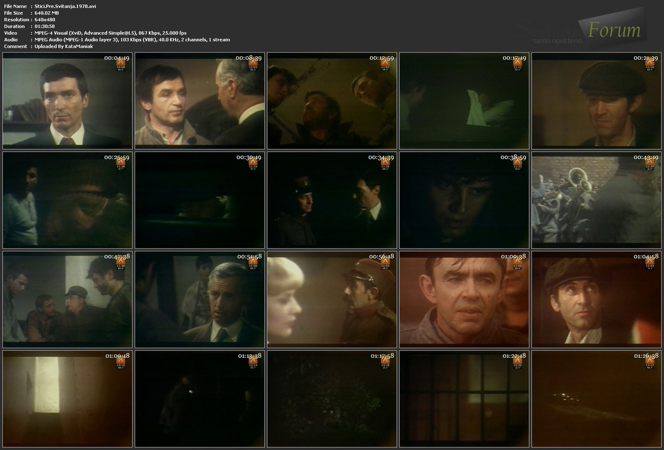Click the file name Stici.Pre.Svitanja.1978.avi
This screenshot has width=664, height=450.
coord(65,6)
